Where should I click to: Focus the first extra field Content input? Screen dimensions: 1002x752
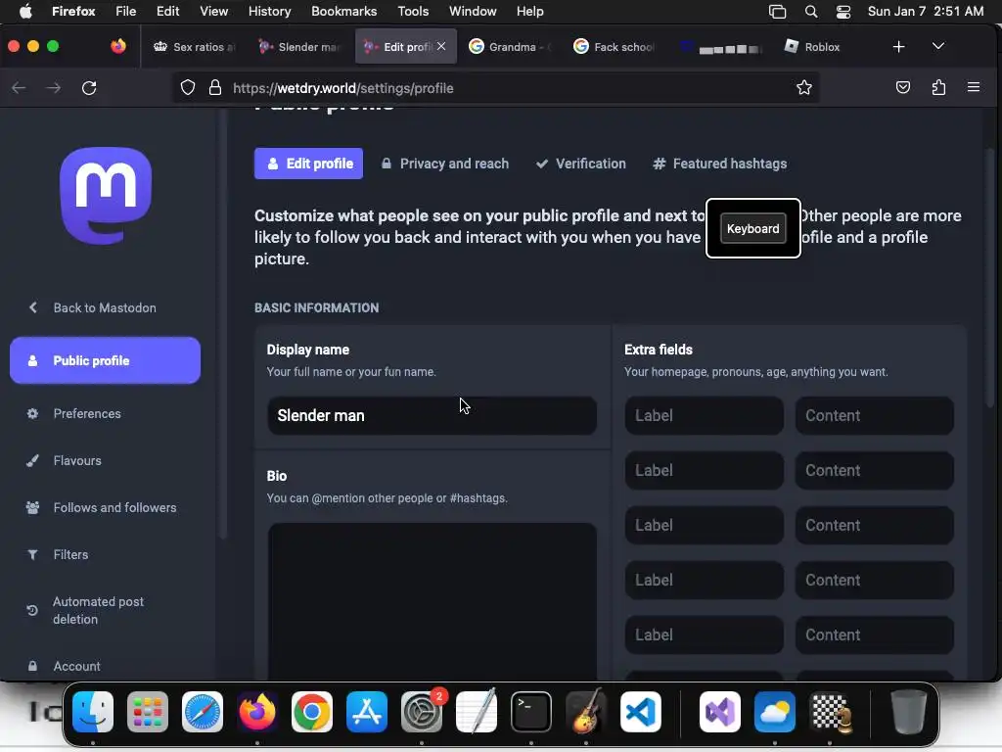874,415
